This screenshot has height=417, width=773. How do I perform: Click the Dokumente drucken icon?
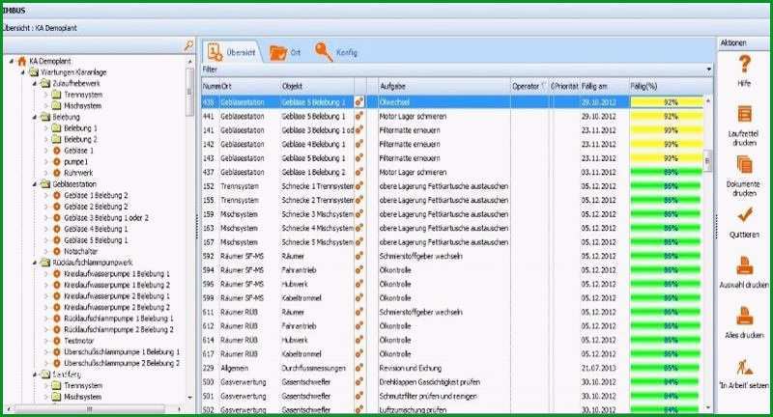pyautogui.click(x=744, y=165)
